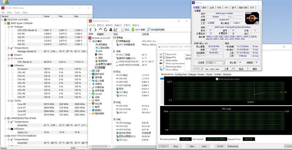
Task: Click the Validate button in CPU-Z
Action: click(x=241, y=69)
